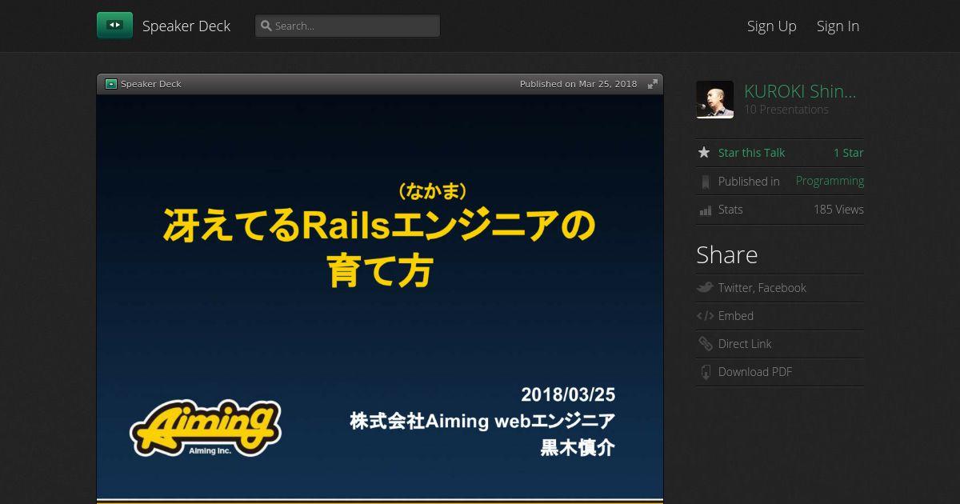Click the code brackets Embed icon
The height and width of the screenshot is (504, 960).
pyautogui.click(x=705, y=316)
